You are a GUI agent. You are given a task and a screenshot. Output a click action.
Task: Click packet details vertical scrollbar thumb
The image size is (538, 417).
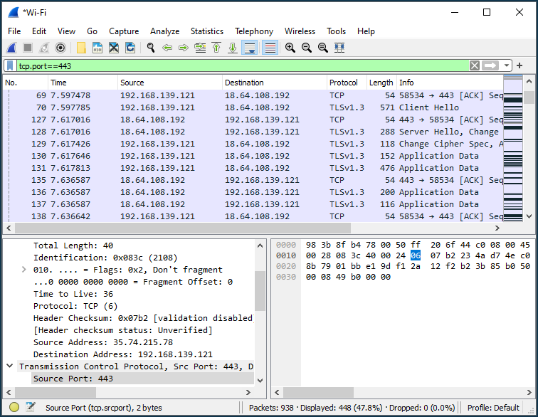pyautogui.click(x=260, y=291)
